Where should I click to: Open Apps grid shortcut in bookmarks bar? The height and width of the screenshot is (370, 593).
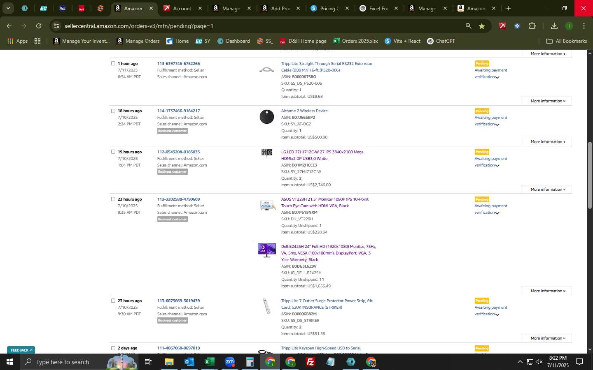17,41
